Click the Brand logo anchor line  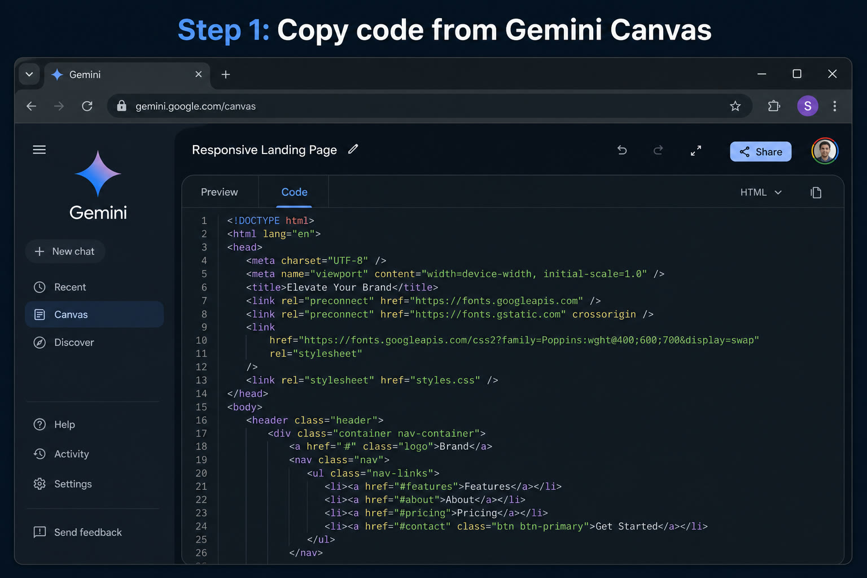pyautogui.click(x=391, y=446)
